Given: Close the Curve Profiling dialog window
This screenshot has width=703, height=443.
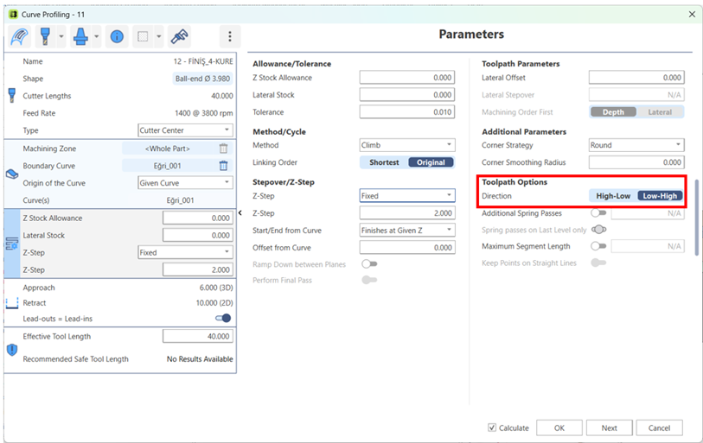Looking at the screenshot, I should point(692,15).
